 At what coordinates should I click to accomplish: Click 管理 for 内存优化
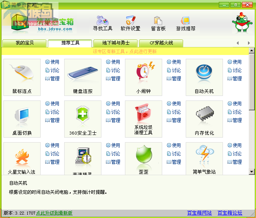click(x=234, y=120)
